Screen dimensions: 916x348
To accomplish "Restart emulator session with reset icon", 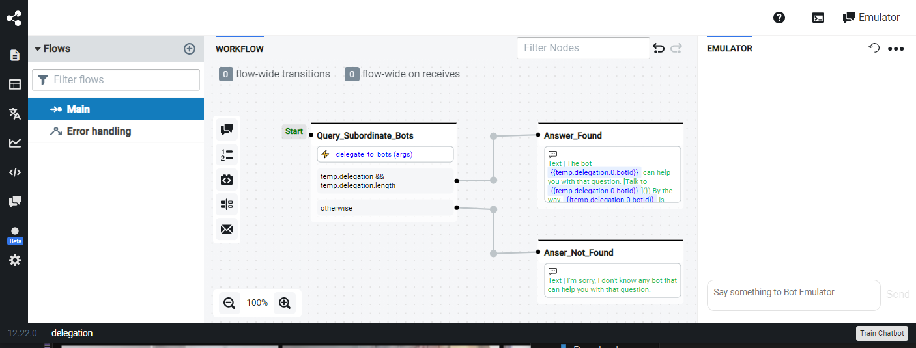I will point(874,48).
